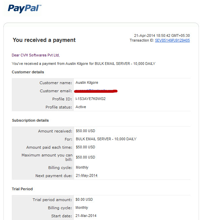
Task: Click the PayPal logo
Action: click(x=25, y=8)
